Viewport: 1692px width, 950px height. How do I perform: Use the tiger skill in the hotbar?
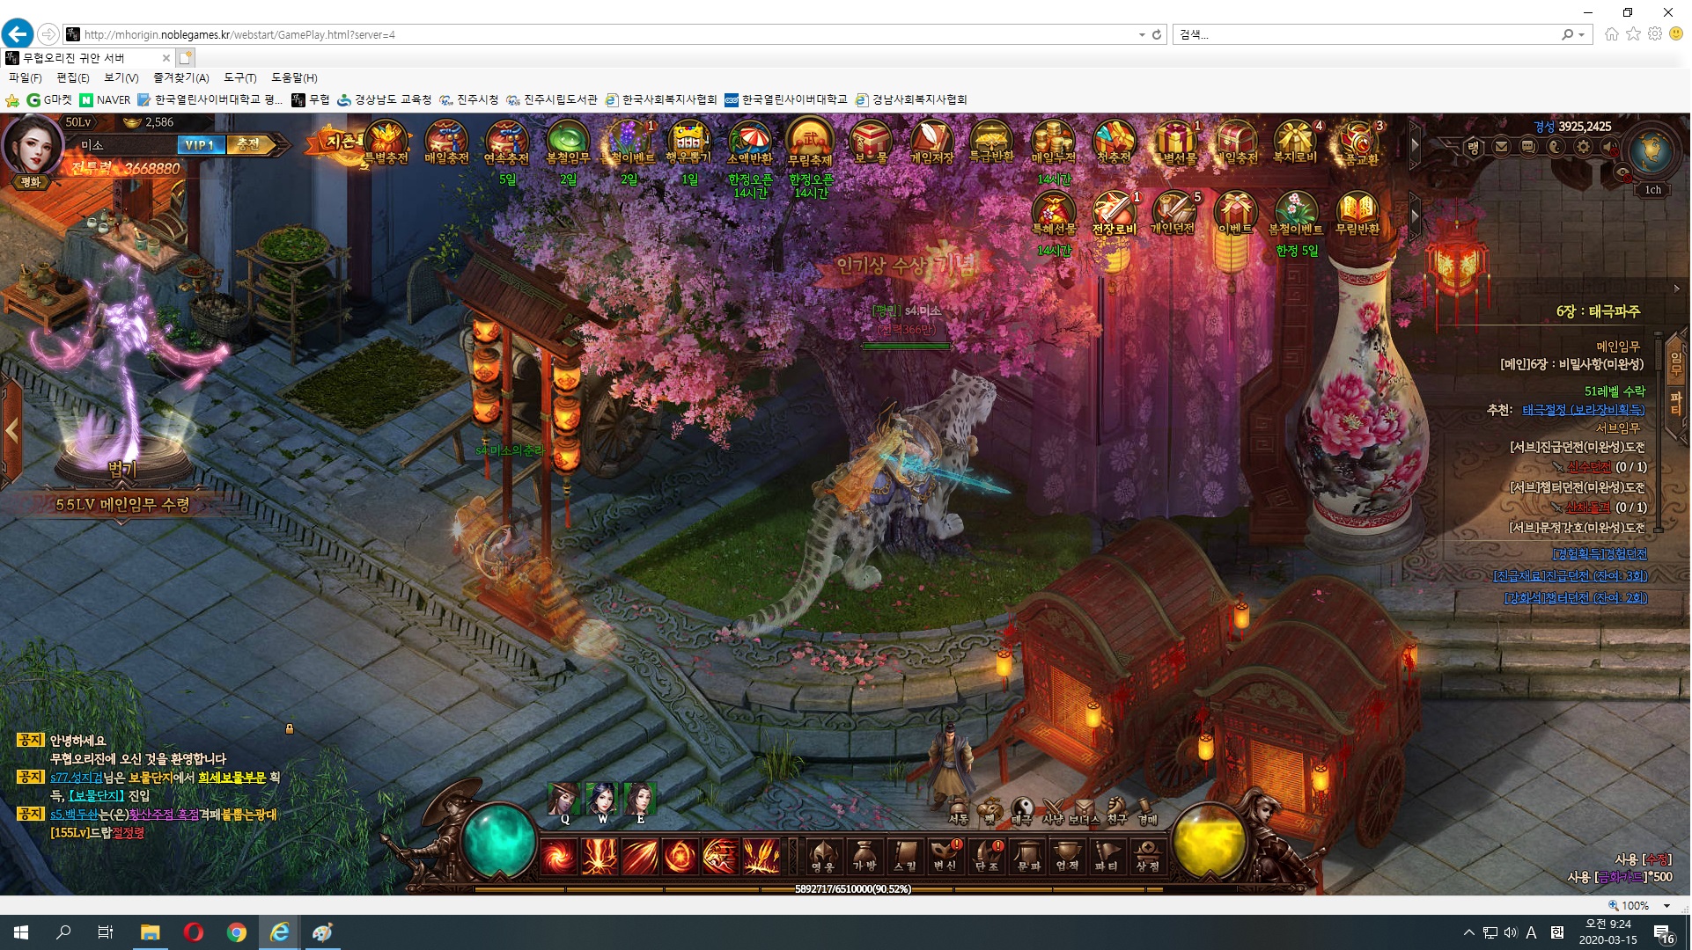coord(721,856)
